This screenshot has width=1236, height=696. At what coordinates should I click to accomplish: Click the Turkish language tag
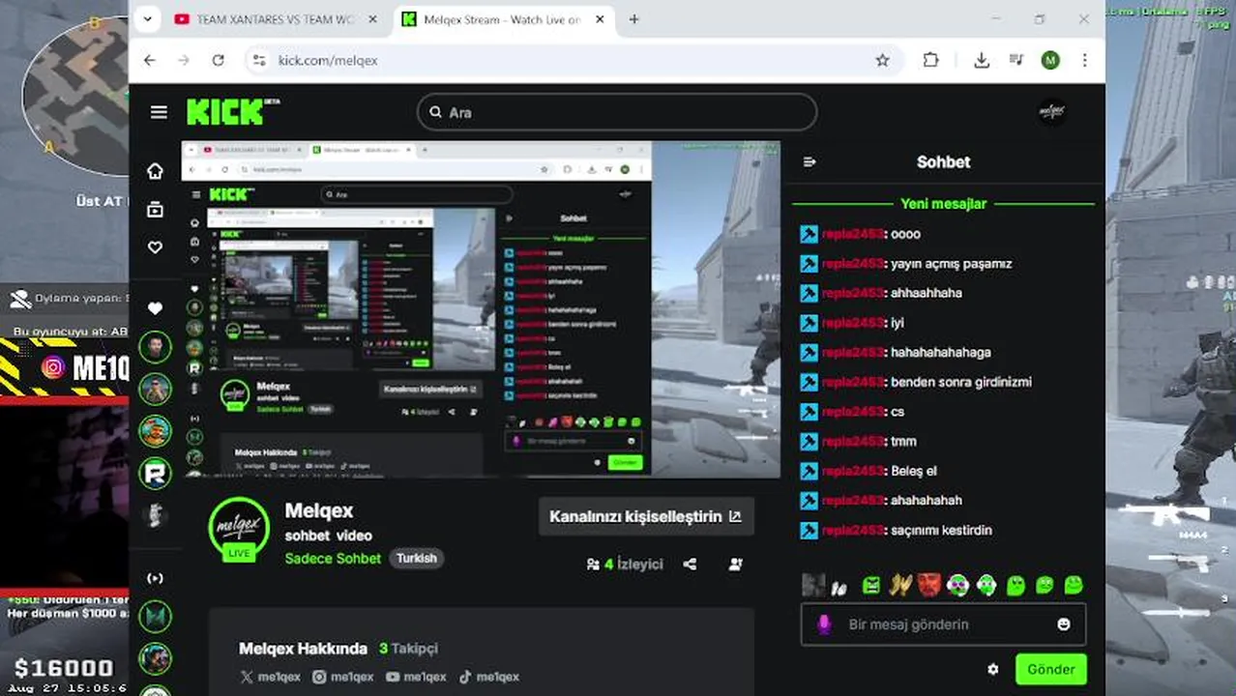(x=417, y=559)
